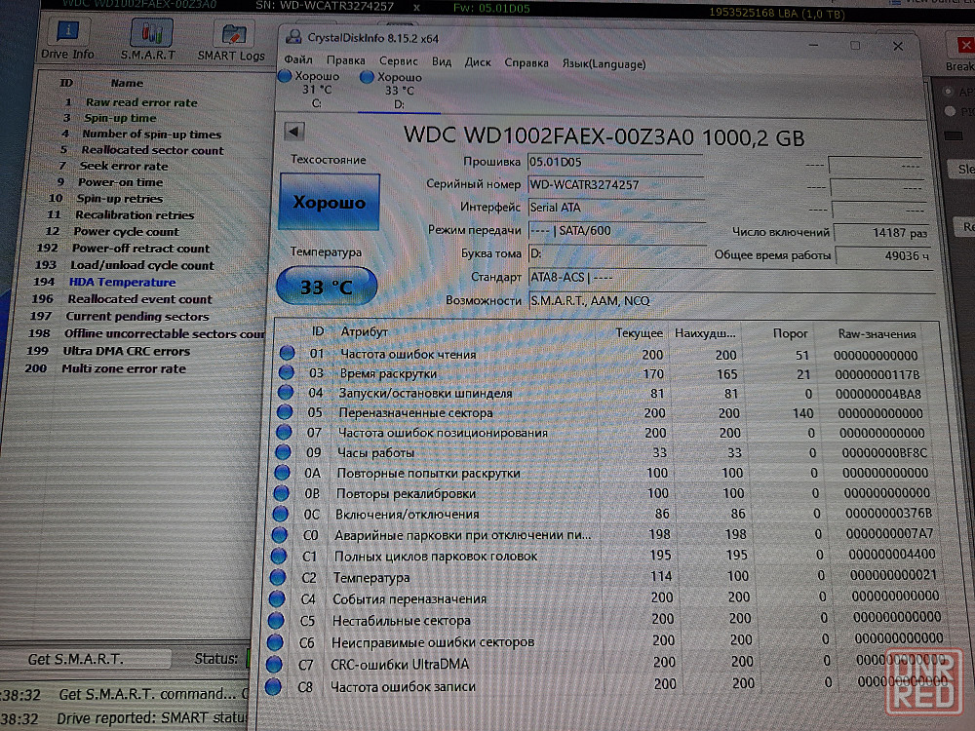Click status circle for C8 Частота ошибок записи

(272, 686)
